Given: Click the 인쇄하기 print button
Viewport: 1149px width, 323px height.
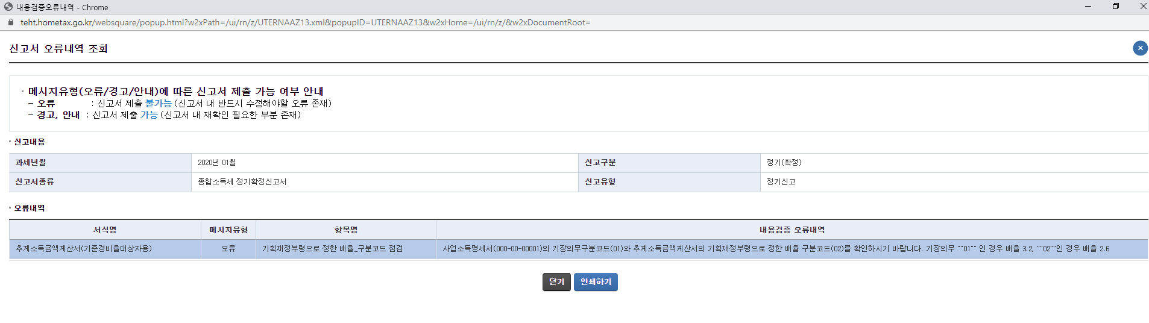Looking at the screenshot, I should coord(596,282).
